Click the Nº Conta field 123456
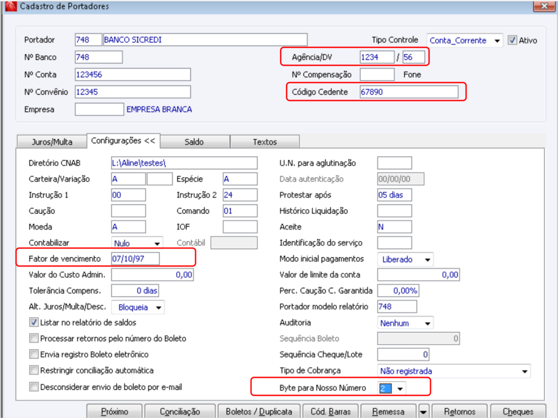The width and height of the screenshot is (558, 418). tap(133, 74)
